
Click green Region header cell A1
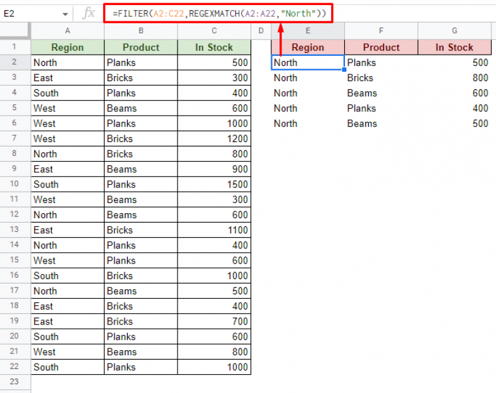[x=67, y=47]
